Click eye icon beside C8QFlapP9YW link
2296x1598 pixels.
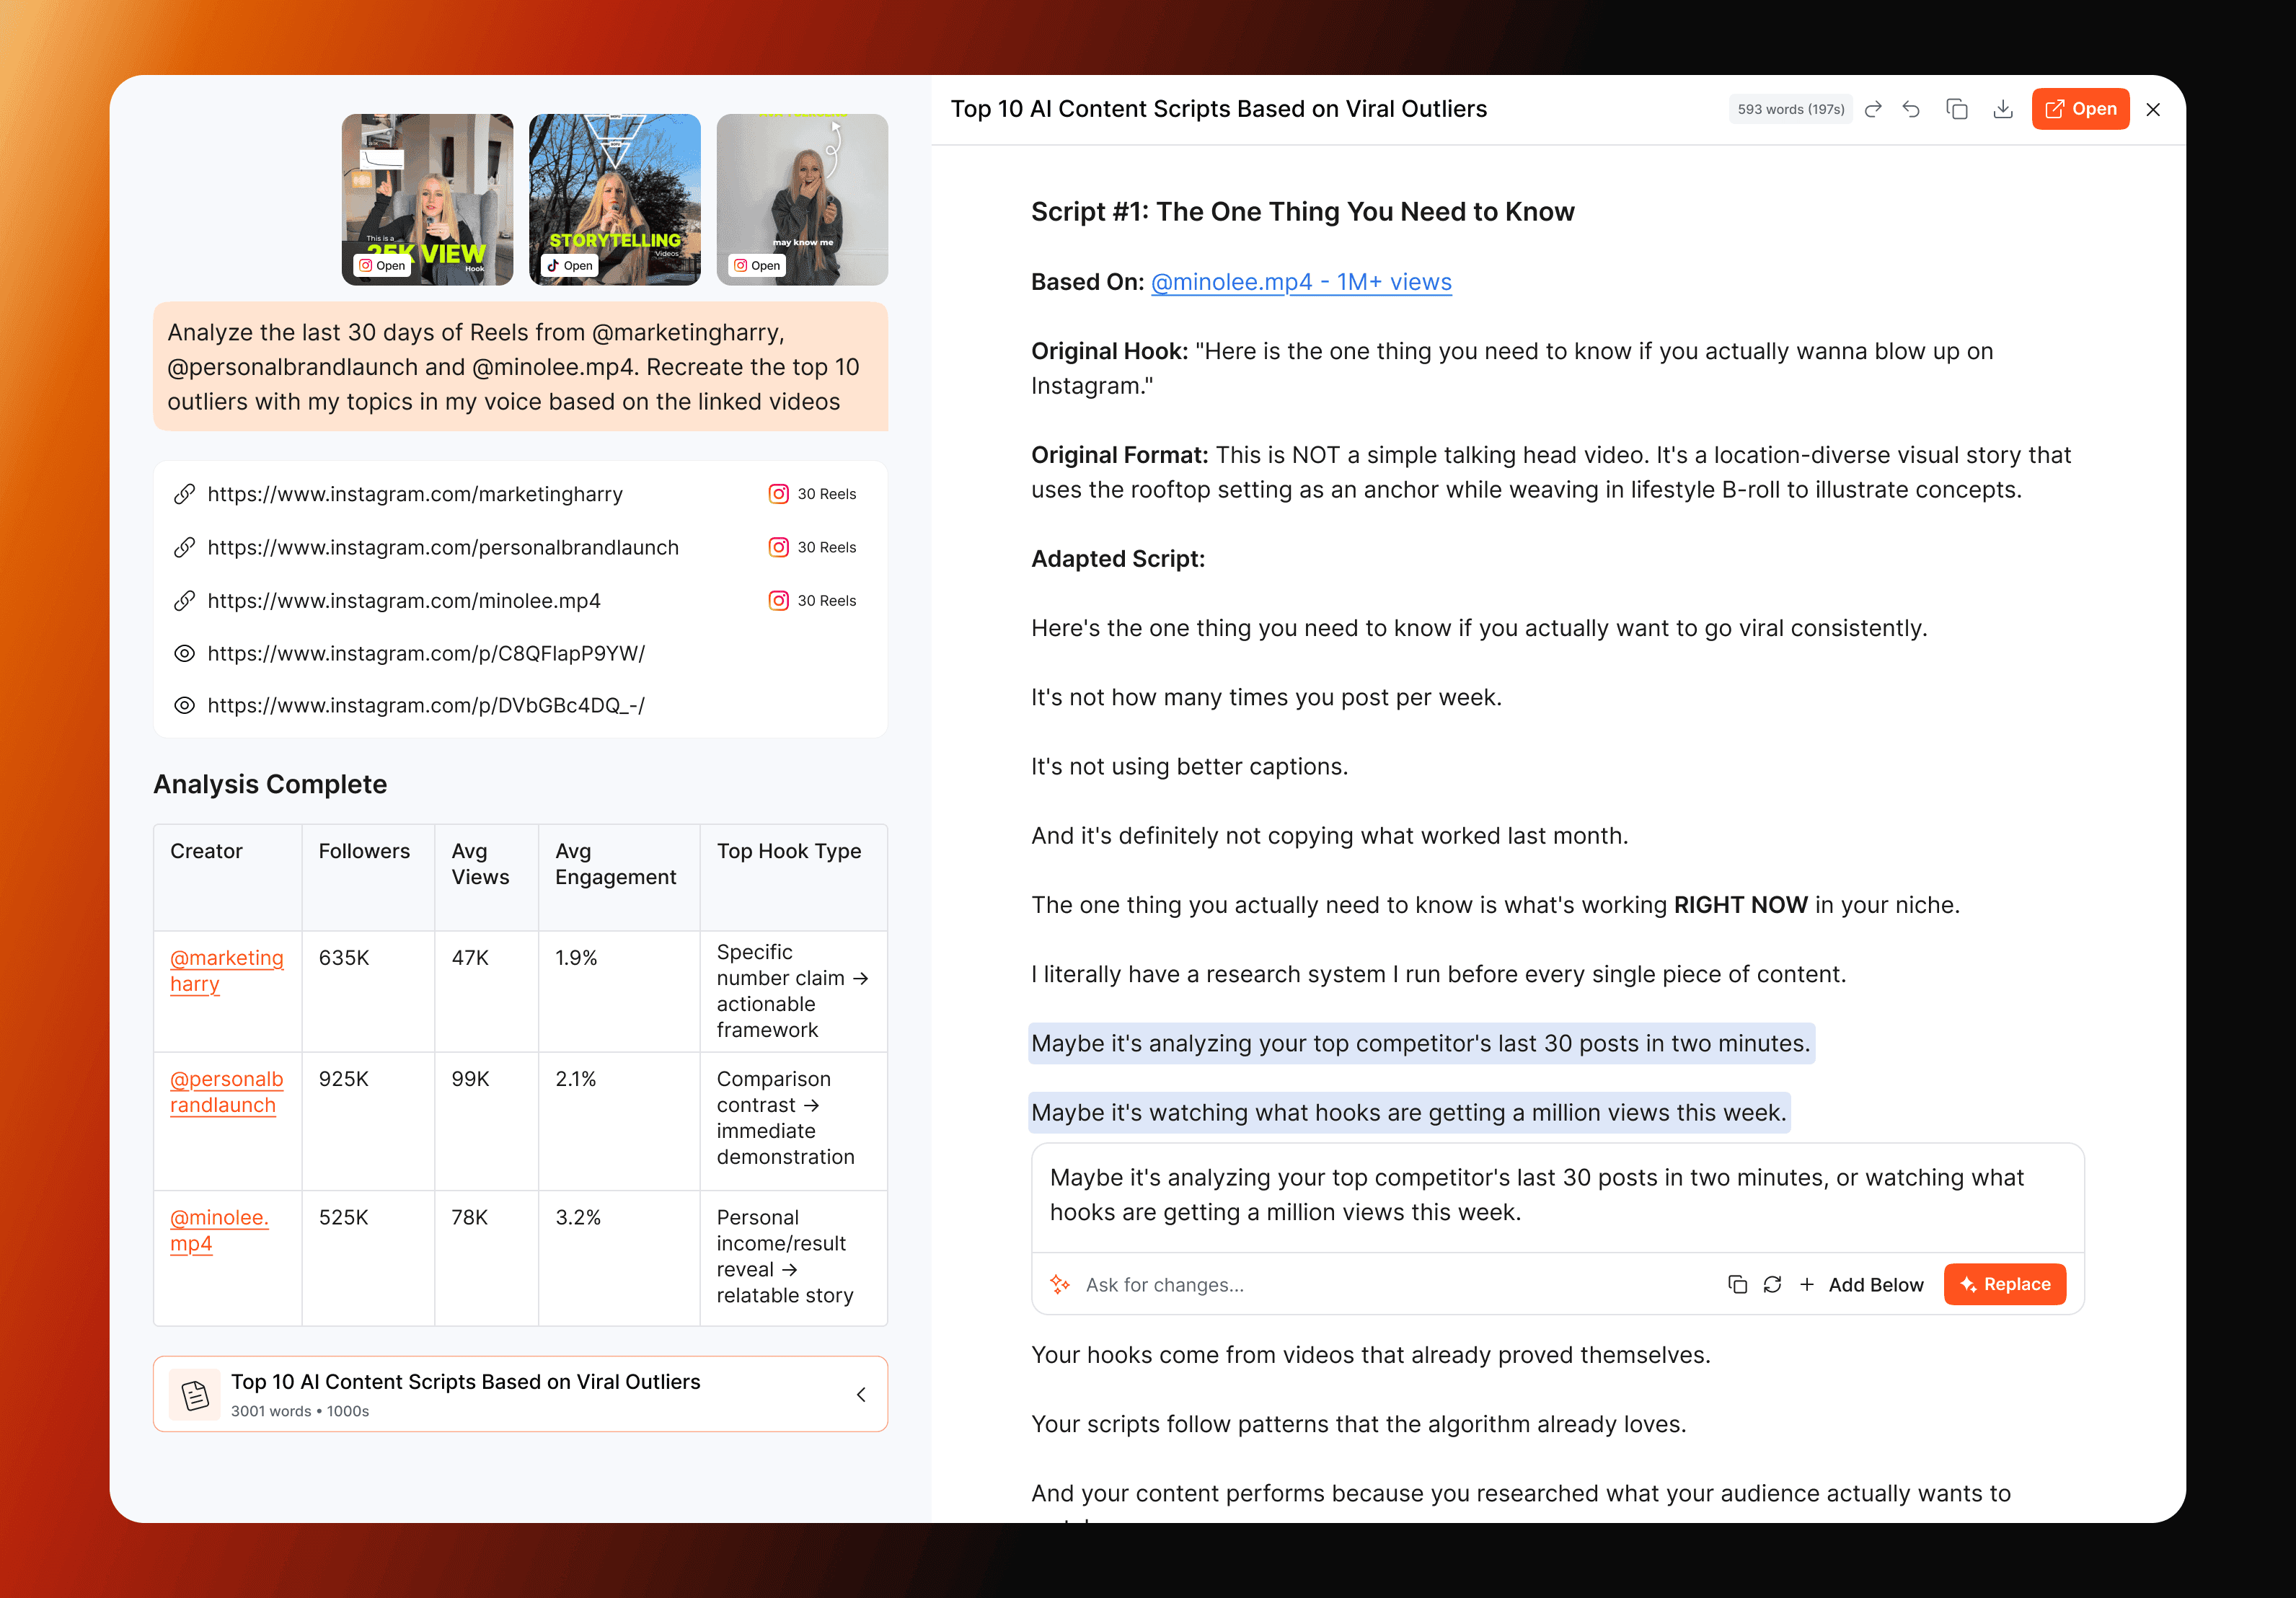tap(184, 654)
